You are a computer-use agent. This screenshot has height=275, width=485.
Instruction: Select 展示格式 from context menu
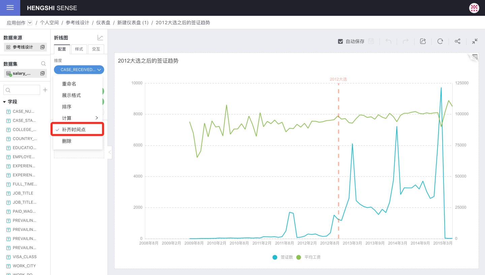pos(71,95)
